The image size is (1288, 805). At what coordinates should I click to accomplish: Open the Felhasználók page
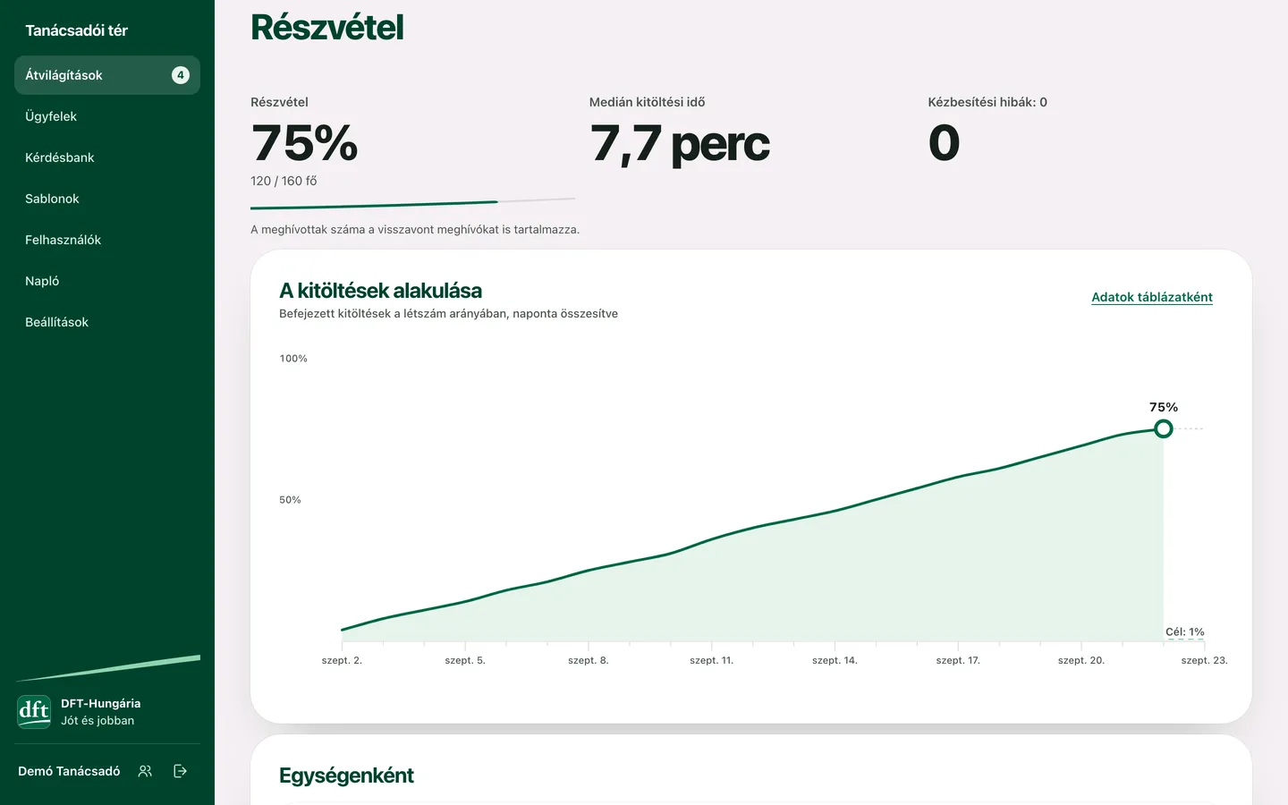tap(107, 240)
